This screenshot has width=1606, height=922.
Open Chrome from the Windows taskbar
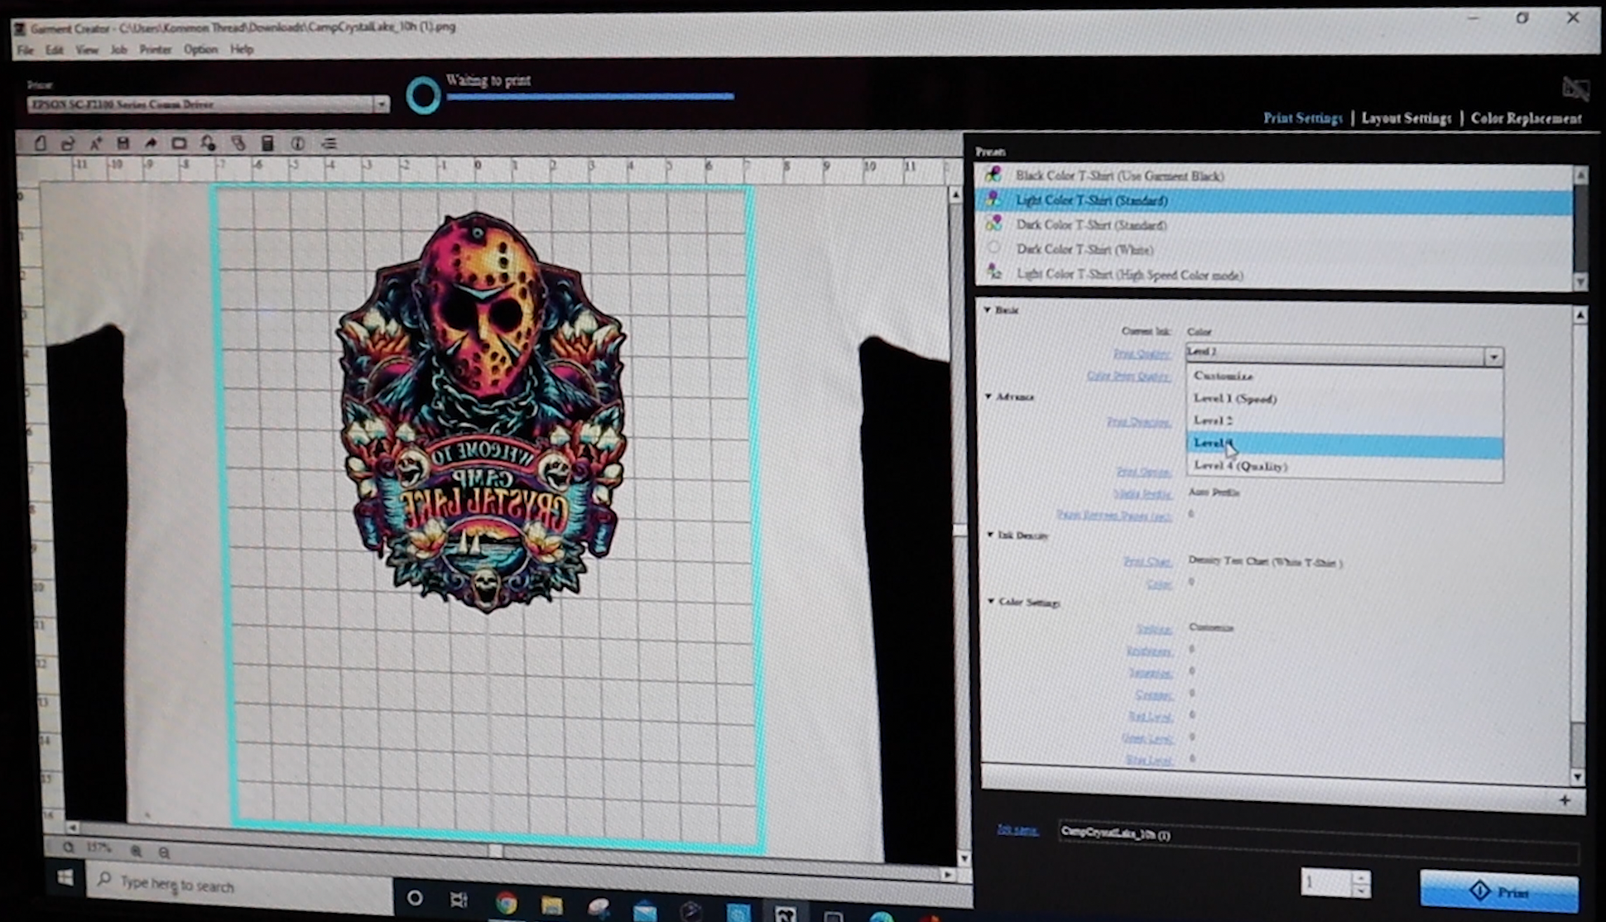coord(506,902)
